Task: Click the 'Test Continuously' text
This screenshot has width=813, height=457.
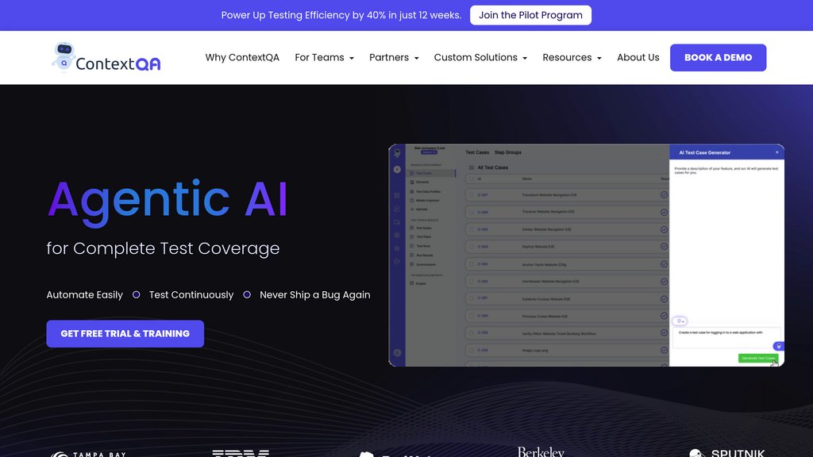Action: point(191,295)
